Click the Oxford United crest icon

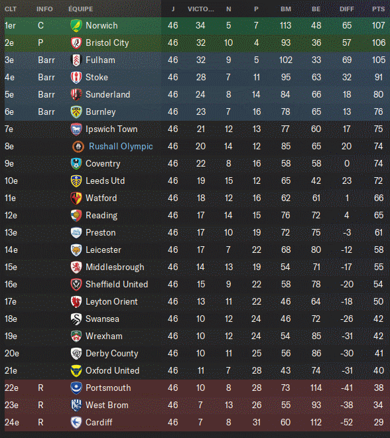pyautogui.click(x=76, y=371)
